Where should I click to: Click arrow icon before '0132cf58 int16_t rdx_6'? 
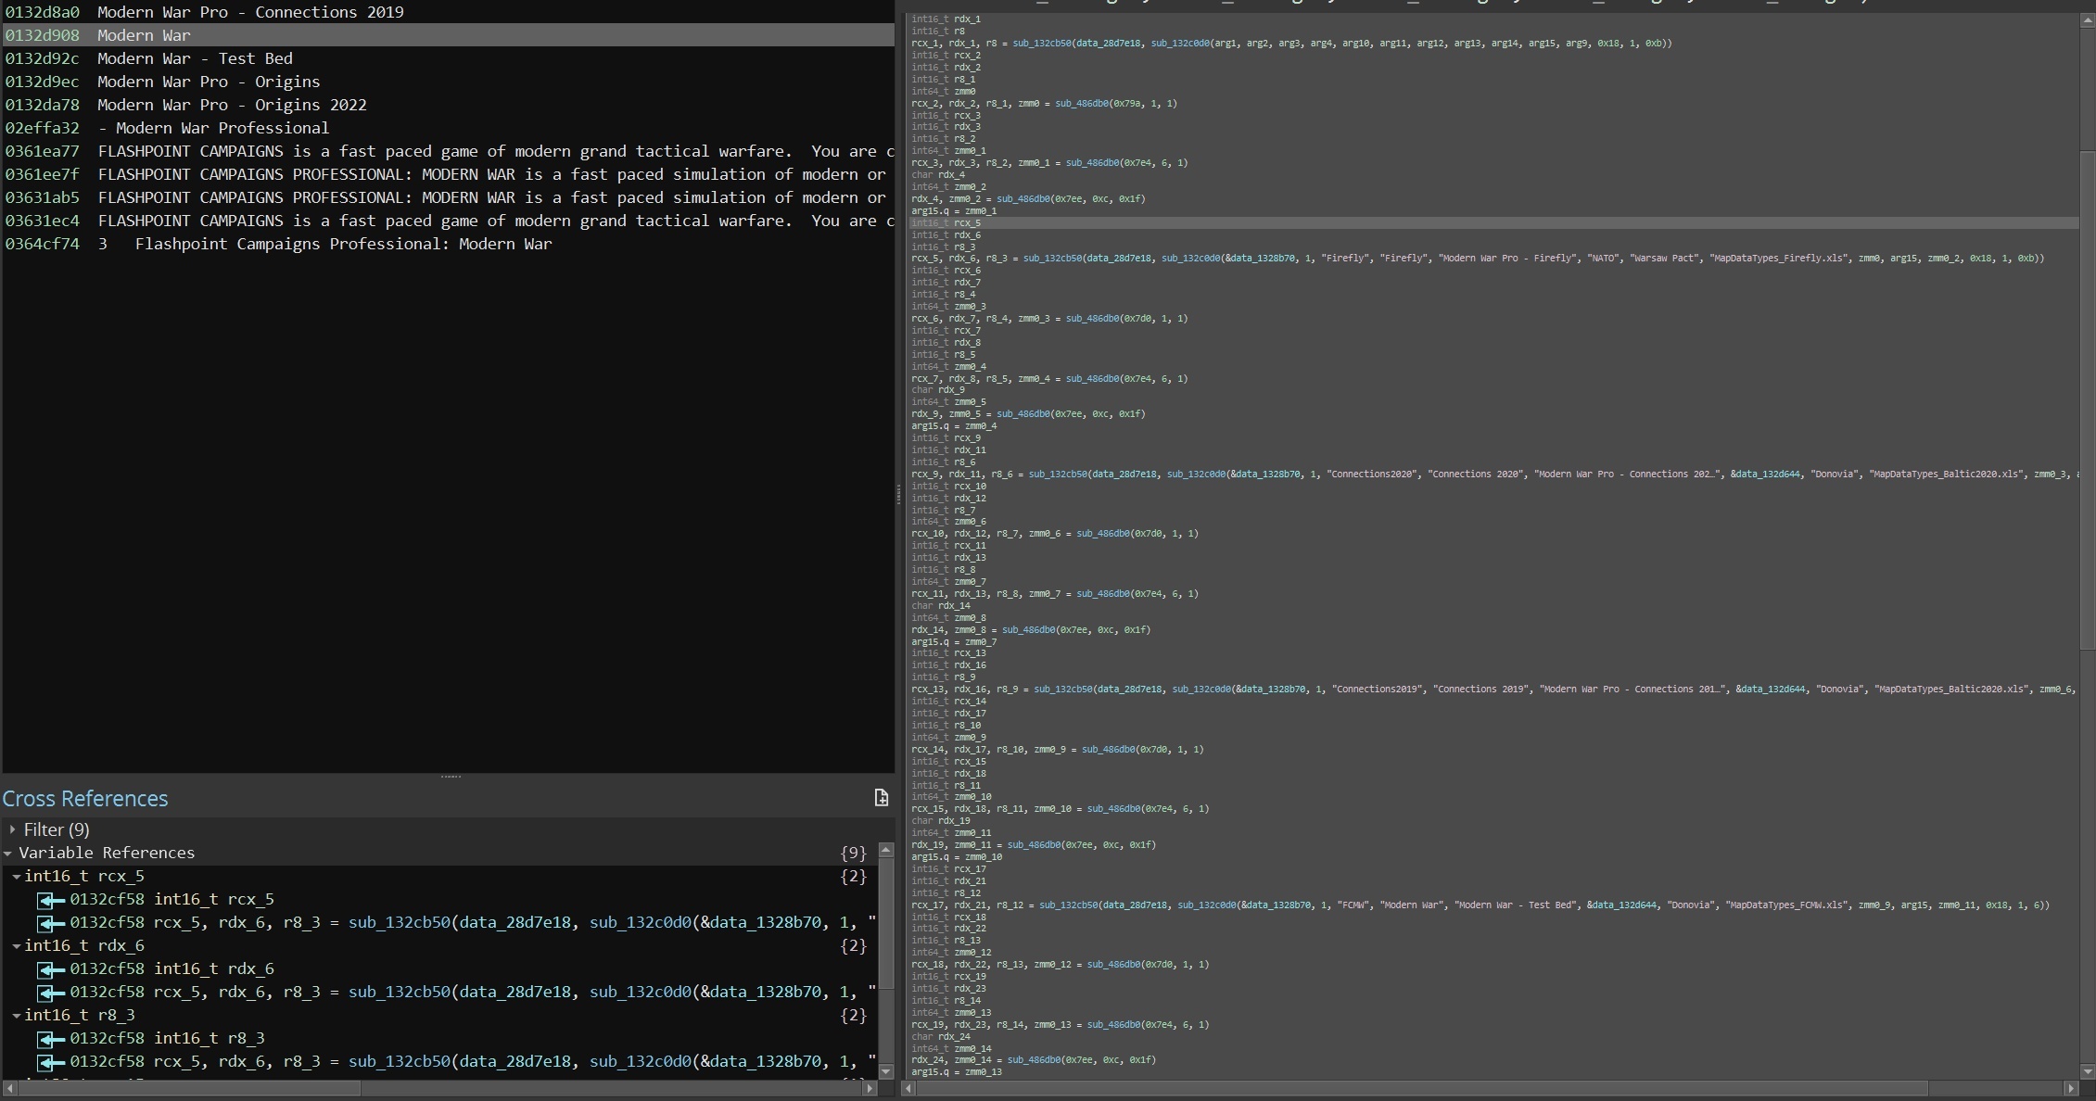point(51,969)
